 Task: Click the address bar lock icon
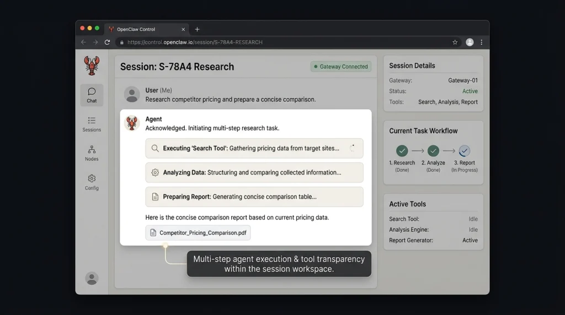point(122,42)
